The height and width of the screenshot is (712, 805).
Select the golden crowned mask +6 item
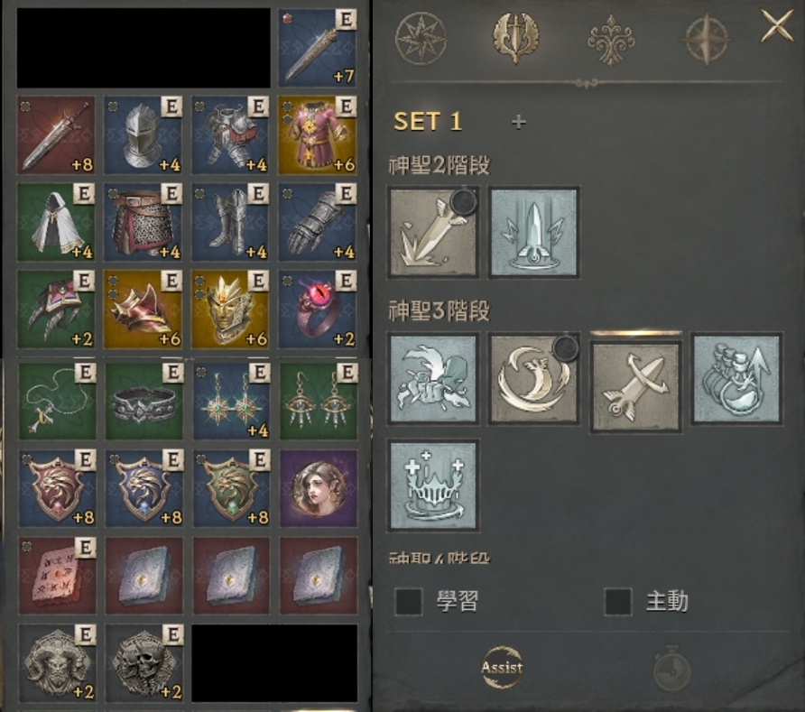230,310
